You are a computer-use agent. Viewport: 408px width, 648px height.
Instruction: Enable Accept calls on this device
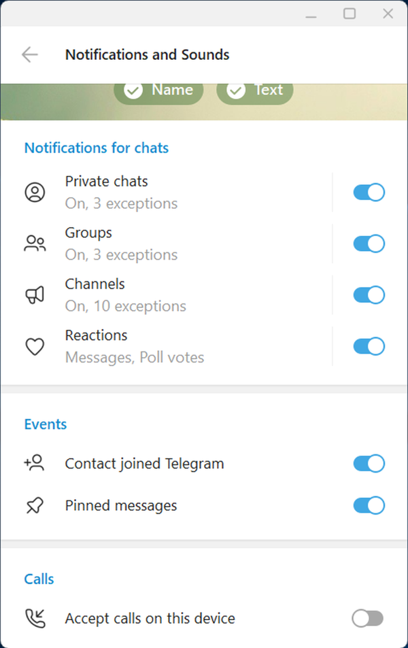click(x=368, y=618)
